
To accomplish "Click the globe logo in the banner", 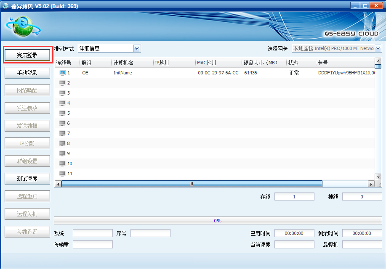I will [x=22, y=26].
